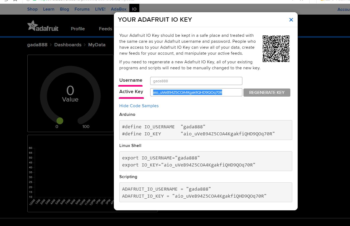Image resolution: width=350 pixels, height=226 pixels.
Task: Click the QR code image
Action: [x=276, y=49]
